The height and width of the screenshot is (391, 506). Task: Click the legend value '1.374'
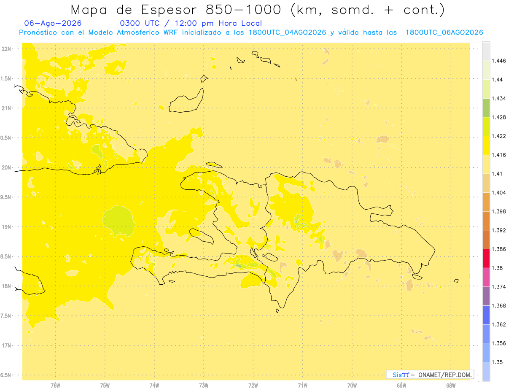(x=499, y=287)
